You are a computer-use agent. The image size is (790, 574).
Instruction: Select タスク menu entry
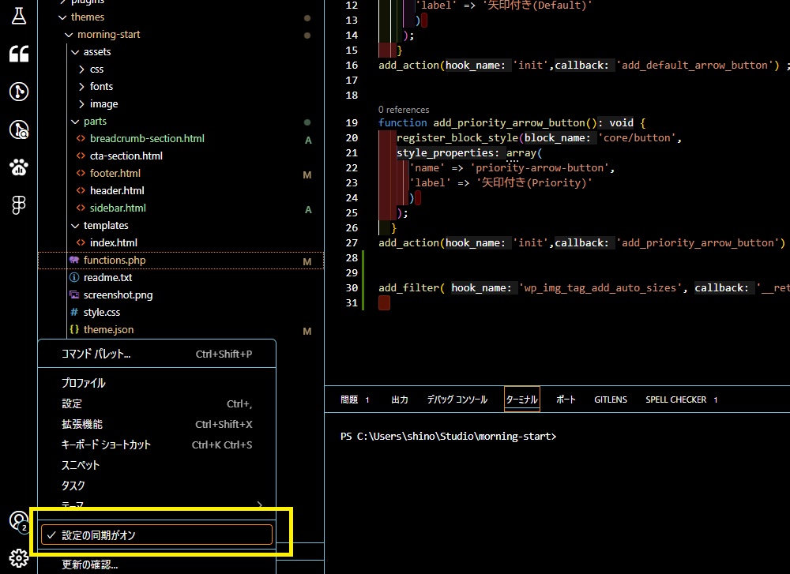[x=156, y=486]
